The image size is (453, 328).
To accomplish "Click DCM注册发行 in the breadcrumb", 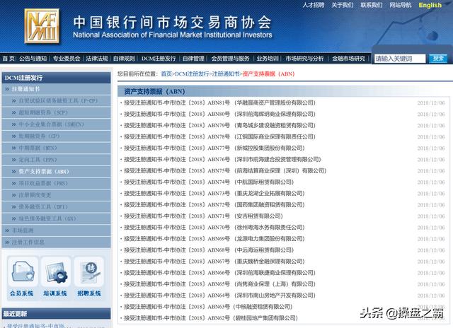I will coord(192,74).
